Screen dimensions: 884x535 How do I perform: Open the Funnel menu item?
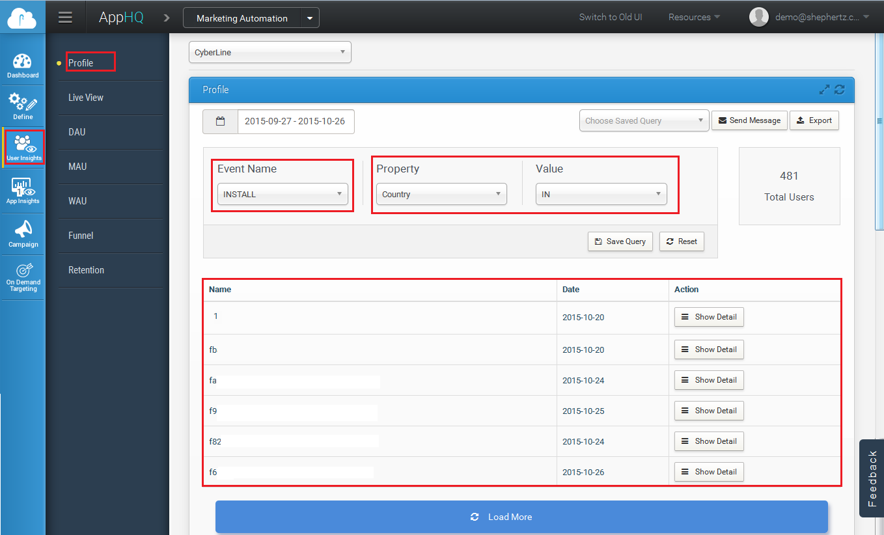[81, 236]
